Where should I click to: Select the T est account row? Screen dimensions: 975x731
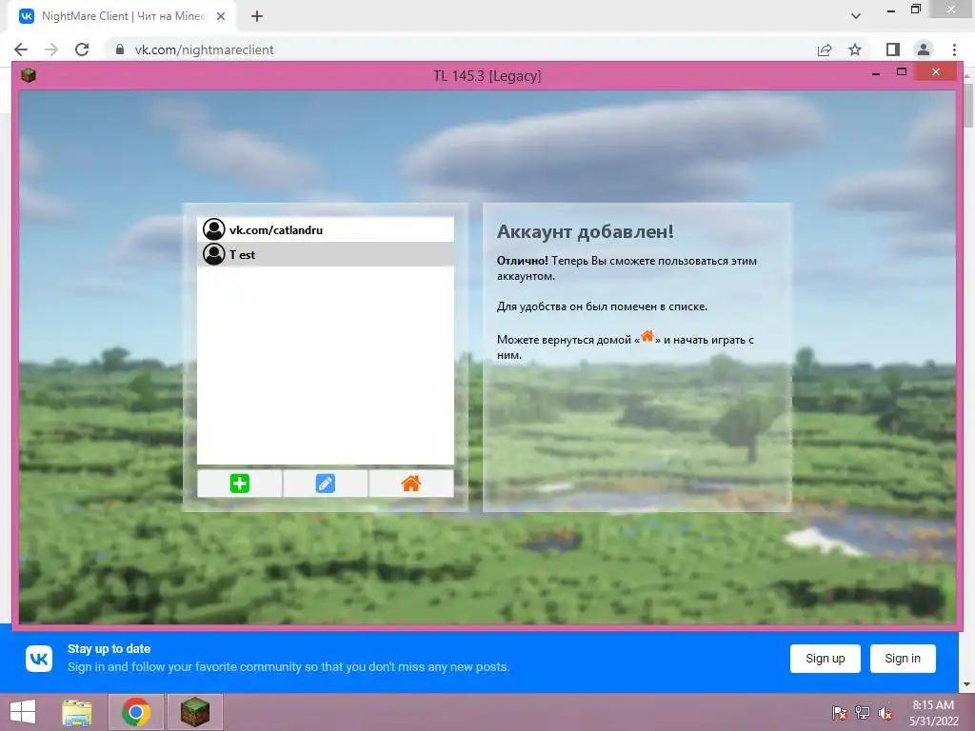coord(326,254)
